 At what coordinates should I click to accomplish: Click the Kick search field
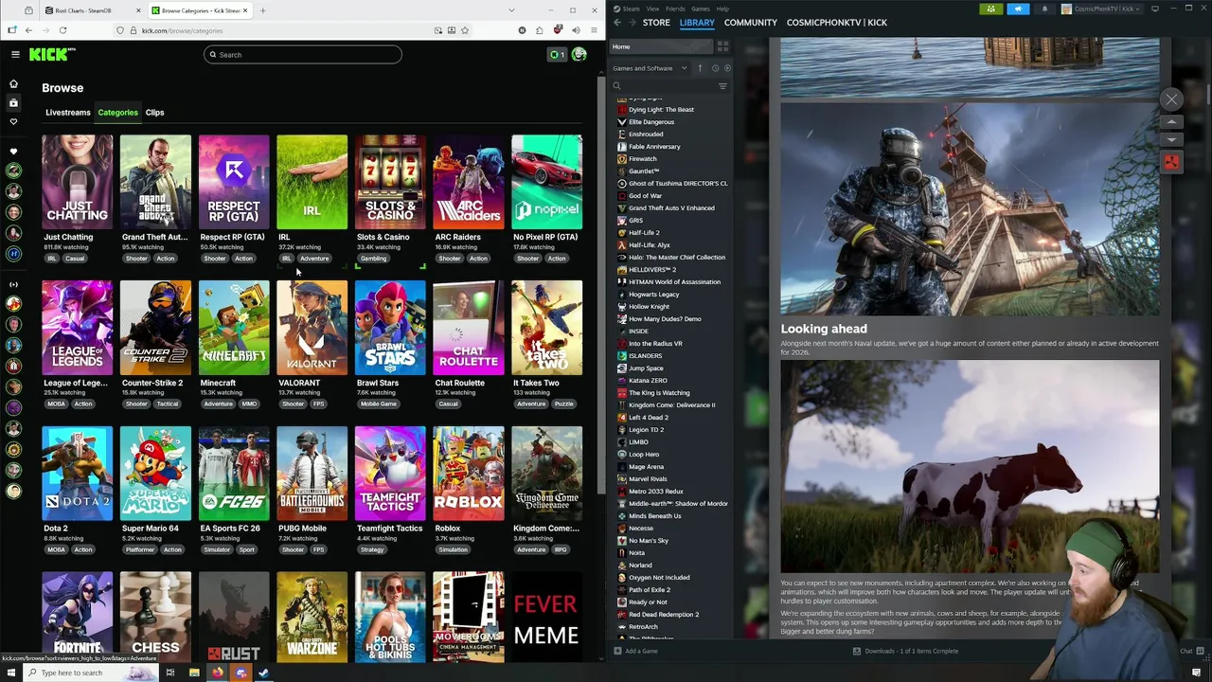point(303,55)
